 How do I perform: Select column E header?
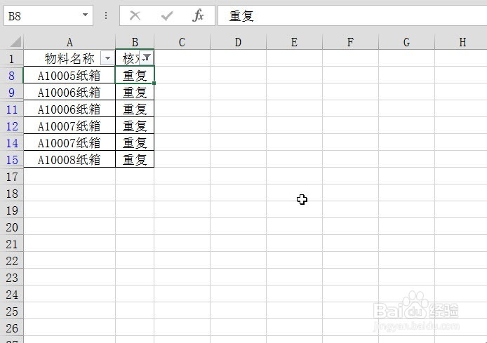294,42
